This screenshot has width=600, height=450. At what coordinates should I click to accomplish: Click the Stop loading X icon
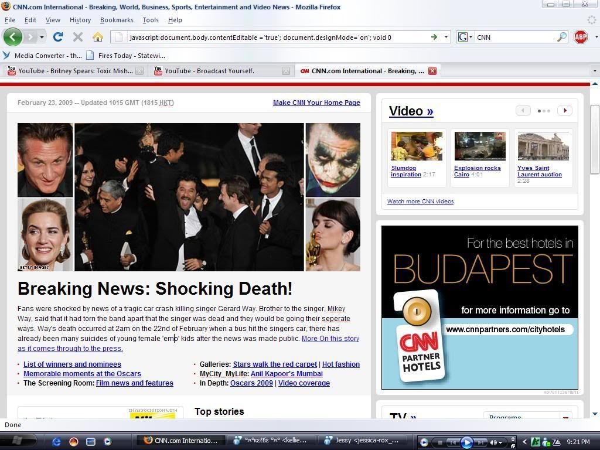(x=78, y=37)
